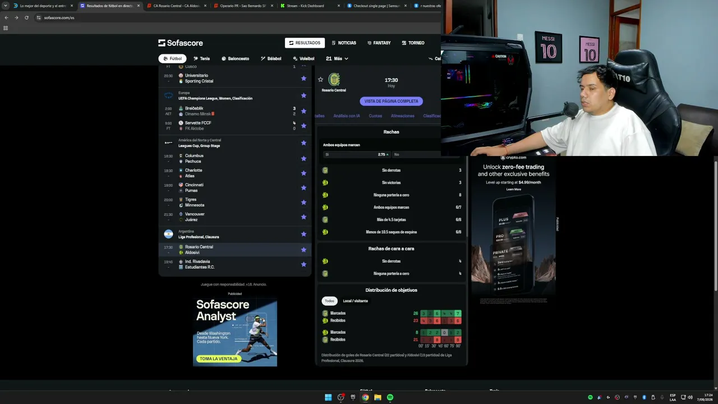Click the browser back arrow
The height and width of the screenshot is (404, 718).
click(x=6, y=17)
